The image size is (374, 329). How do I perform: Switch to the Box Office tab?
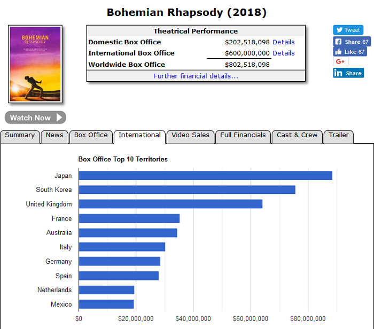coord(91,137)
